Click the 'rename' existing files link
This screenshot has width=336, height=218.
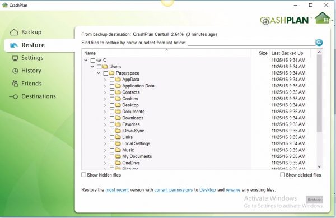pos(233,190)
